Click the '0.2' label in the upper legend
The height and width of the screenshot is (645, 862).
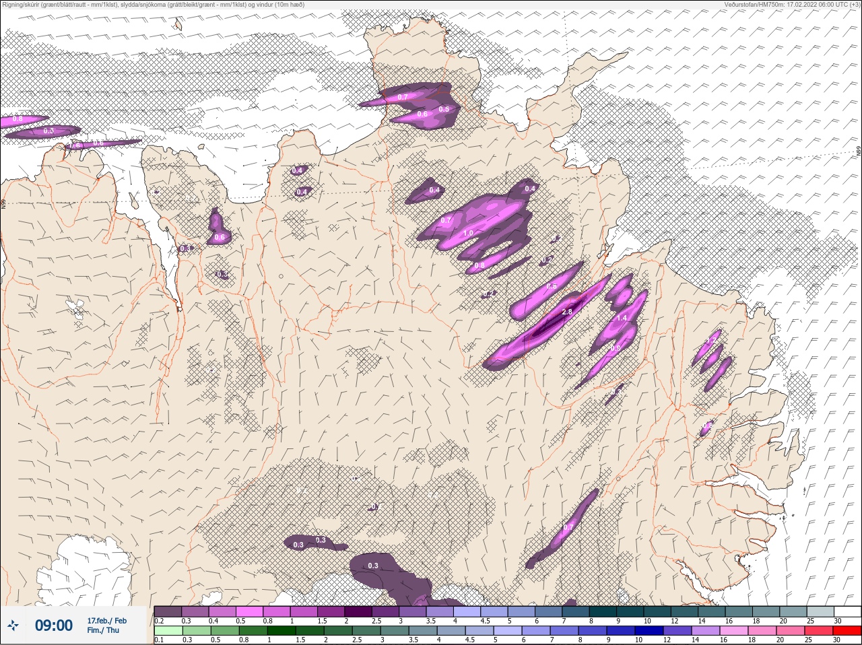tap(159, 621)
